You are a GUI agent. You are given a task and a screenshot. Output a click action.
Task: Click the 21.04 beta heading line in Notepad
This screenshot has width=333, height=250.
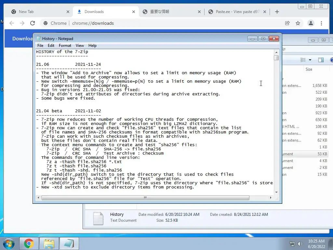(x=68, y=111)
